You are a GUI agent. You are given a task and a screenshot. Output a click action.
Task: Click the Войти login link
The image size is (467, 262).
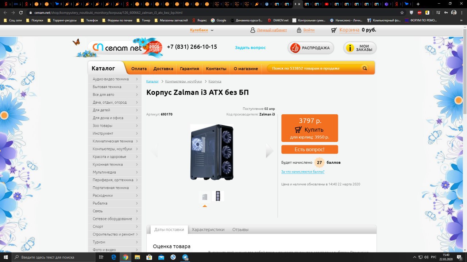pyautogui.click(x=309, y=30)
